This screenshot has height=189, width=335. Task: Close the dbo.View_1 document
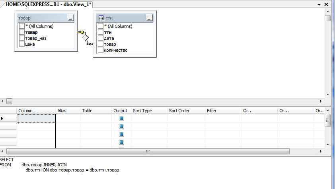pyautogui.click(x=326, y=4)
